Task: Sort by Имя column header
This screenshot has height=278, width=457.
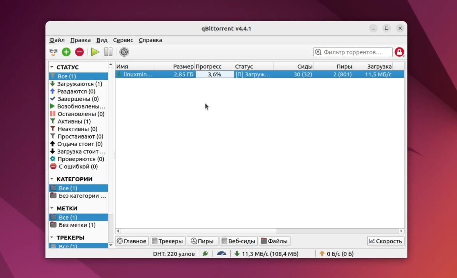Action: (135, 67)
